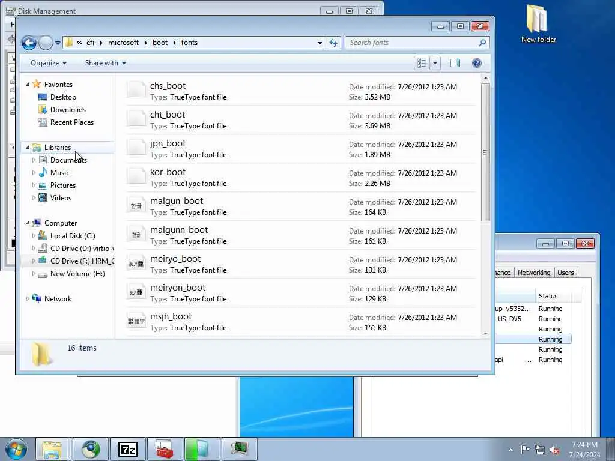Viewport: 615px width, 461px height.
Task: Click the malgunn_boot file icon
Action: pos(136,235)
